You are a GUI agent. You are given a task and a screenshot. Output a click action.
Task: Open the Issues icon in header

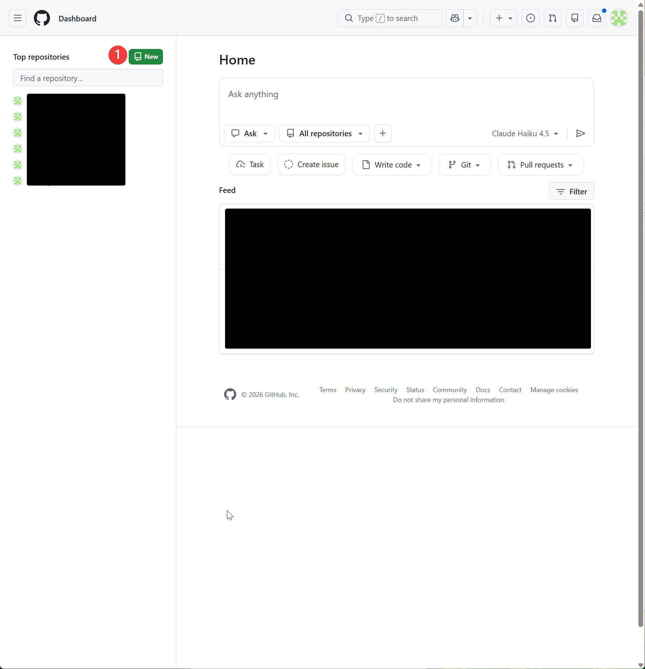pos(530,18)
